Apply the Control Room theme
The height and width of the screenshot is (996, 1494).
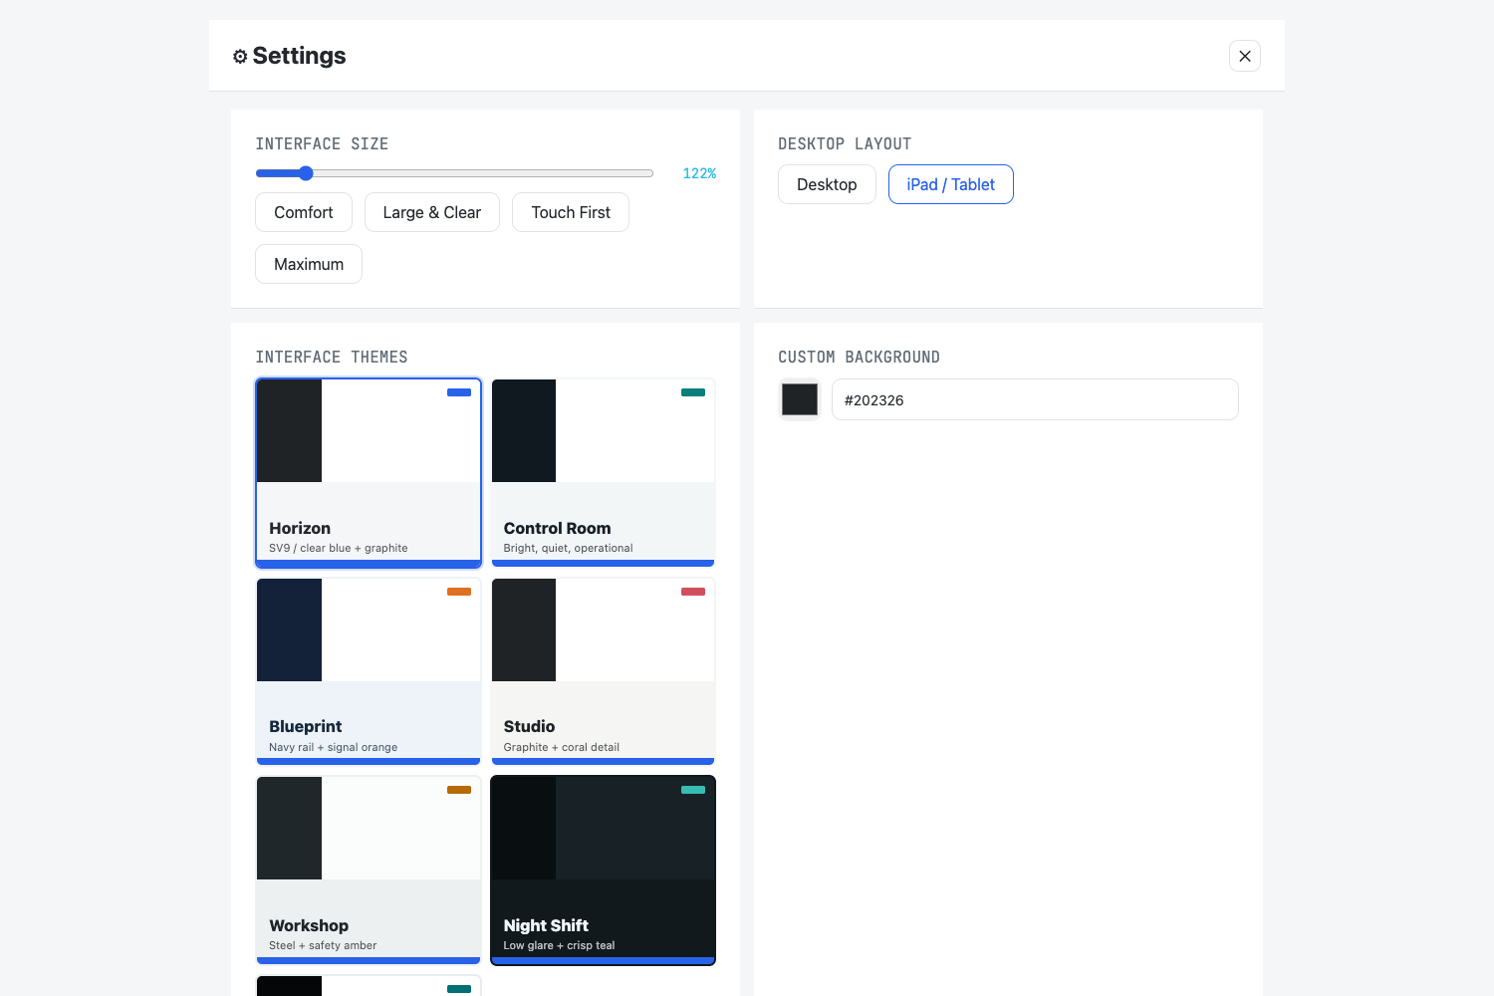tap(604, 473)
